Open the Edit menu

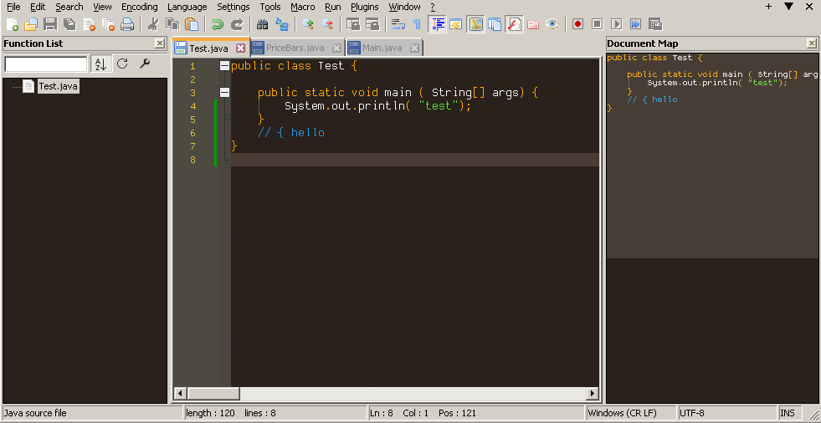(x=38, y=7)
